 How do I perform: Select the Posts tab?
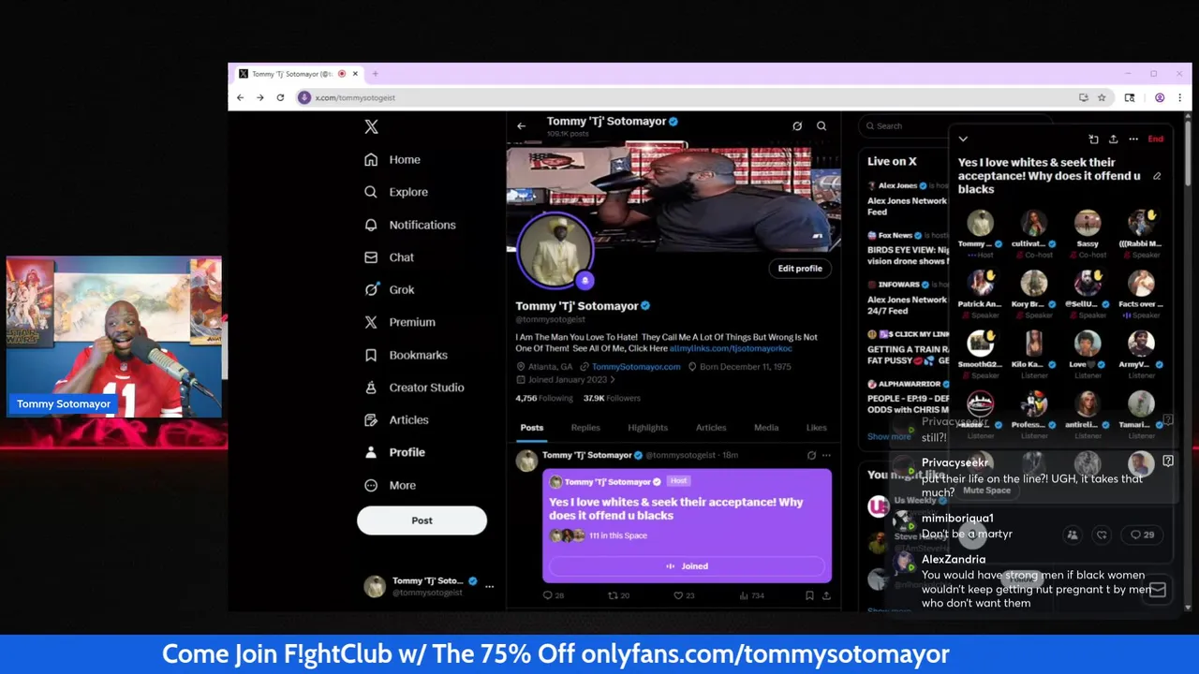pos(532,428)
